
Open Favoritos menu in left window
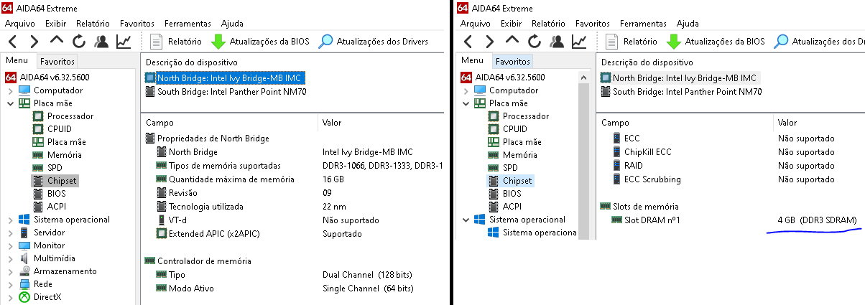pos(137,24)
